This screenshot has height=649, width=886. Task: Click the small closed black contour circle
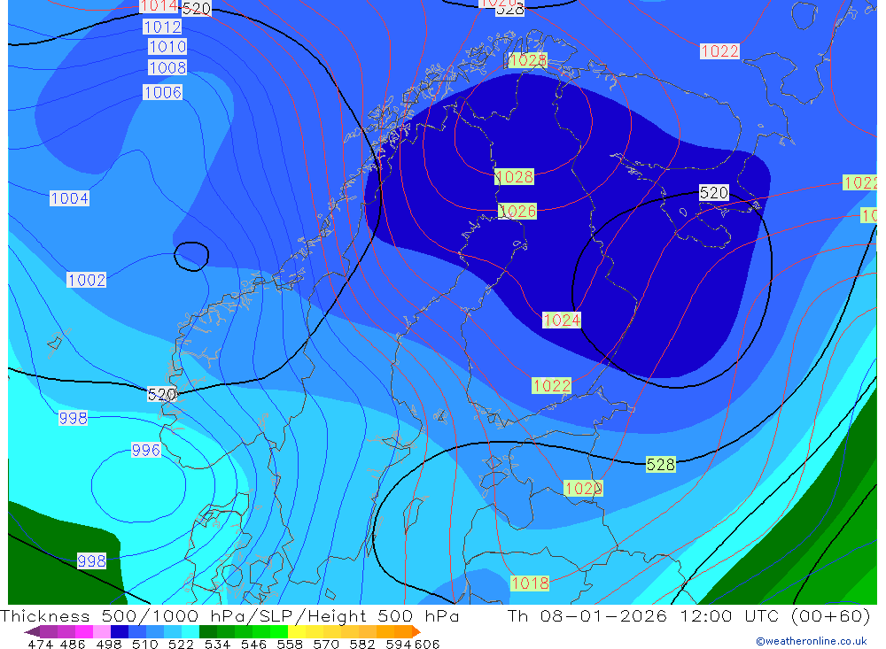(x=191, y=257)
